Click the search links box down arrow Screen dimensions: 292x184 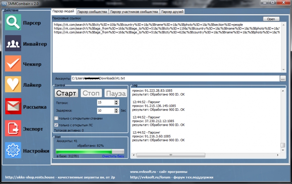click(283, 70)
